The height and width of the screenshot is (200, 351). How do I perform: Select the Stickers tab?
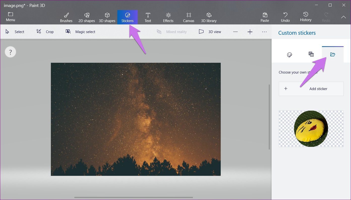[127, 17]
